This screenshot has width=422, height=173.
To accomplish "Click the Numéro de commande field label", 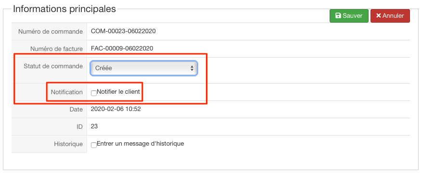I will pos(51,32).
